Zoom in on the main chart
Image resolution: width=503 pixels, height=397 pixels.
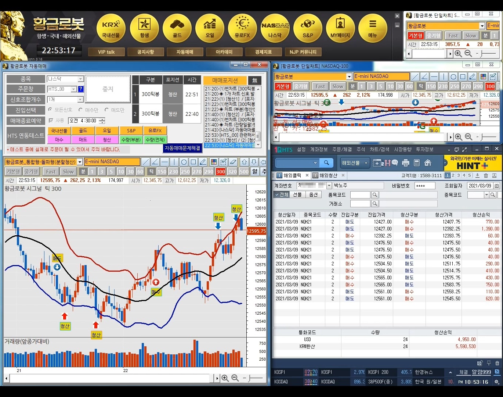225,378
